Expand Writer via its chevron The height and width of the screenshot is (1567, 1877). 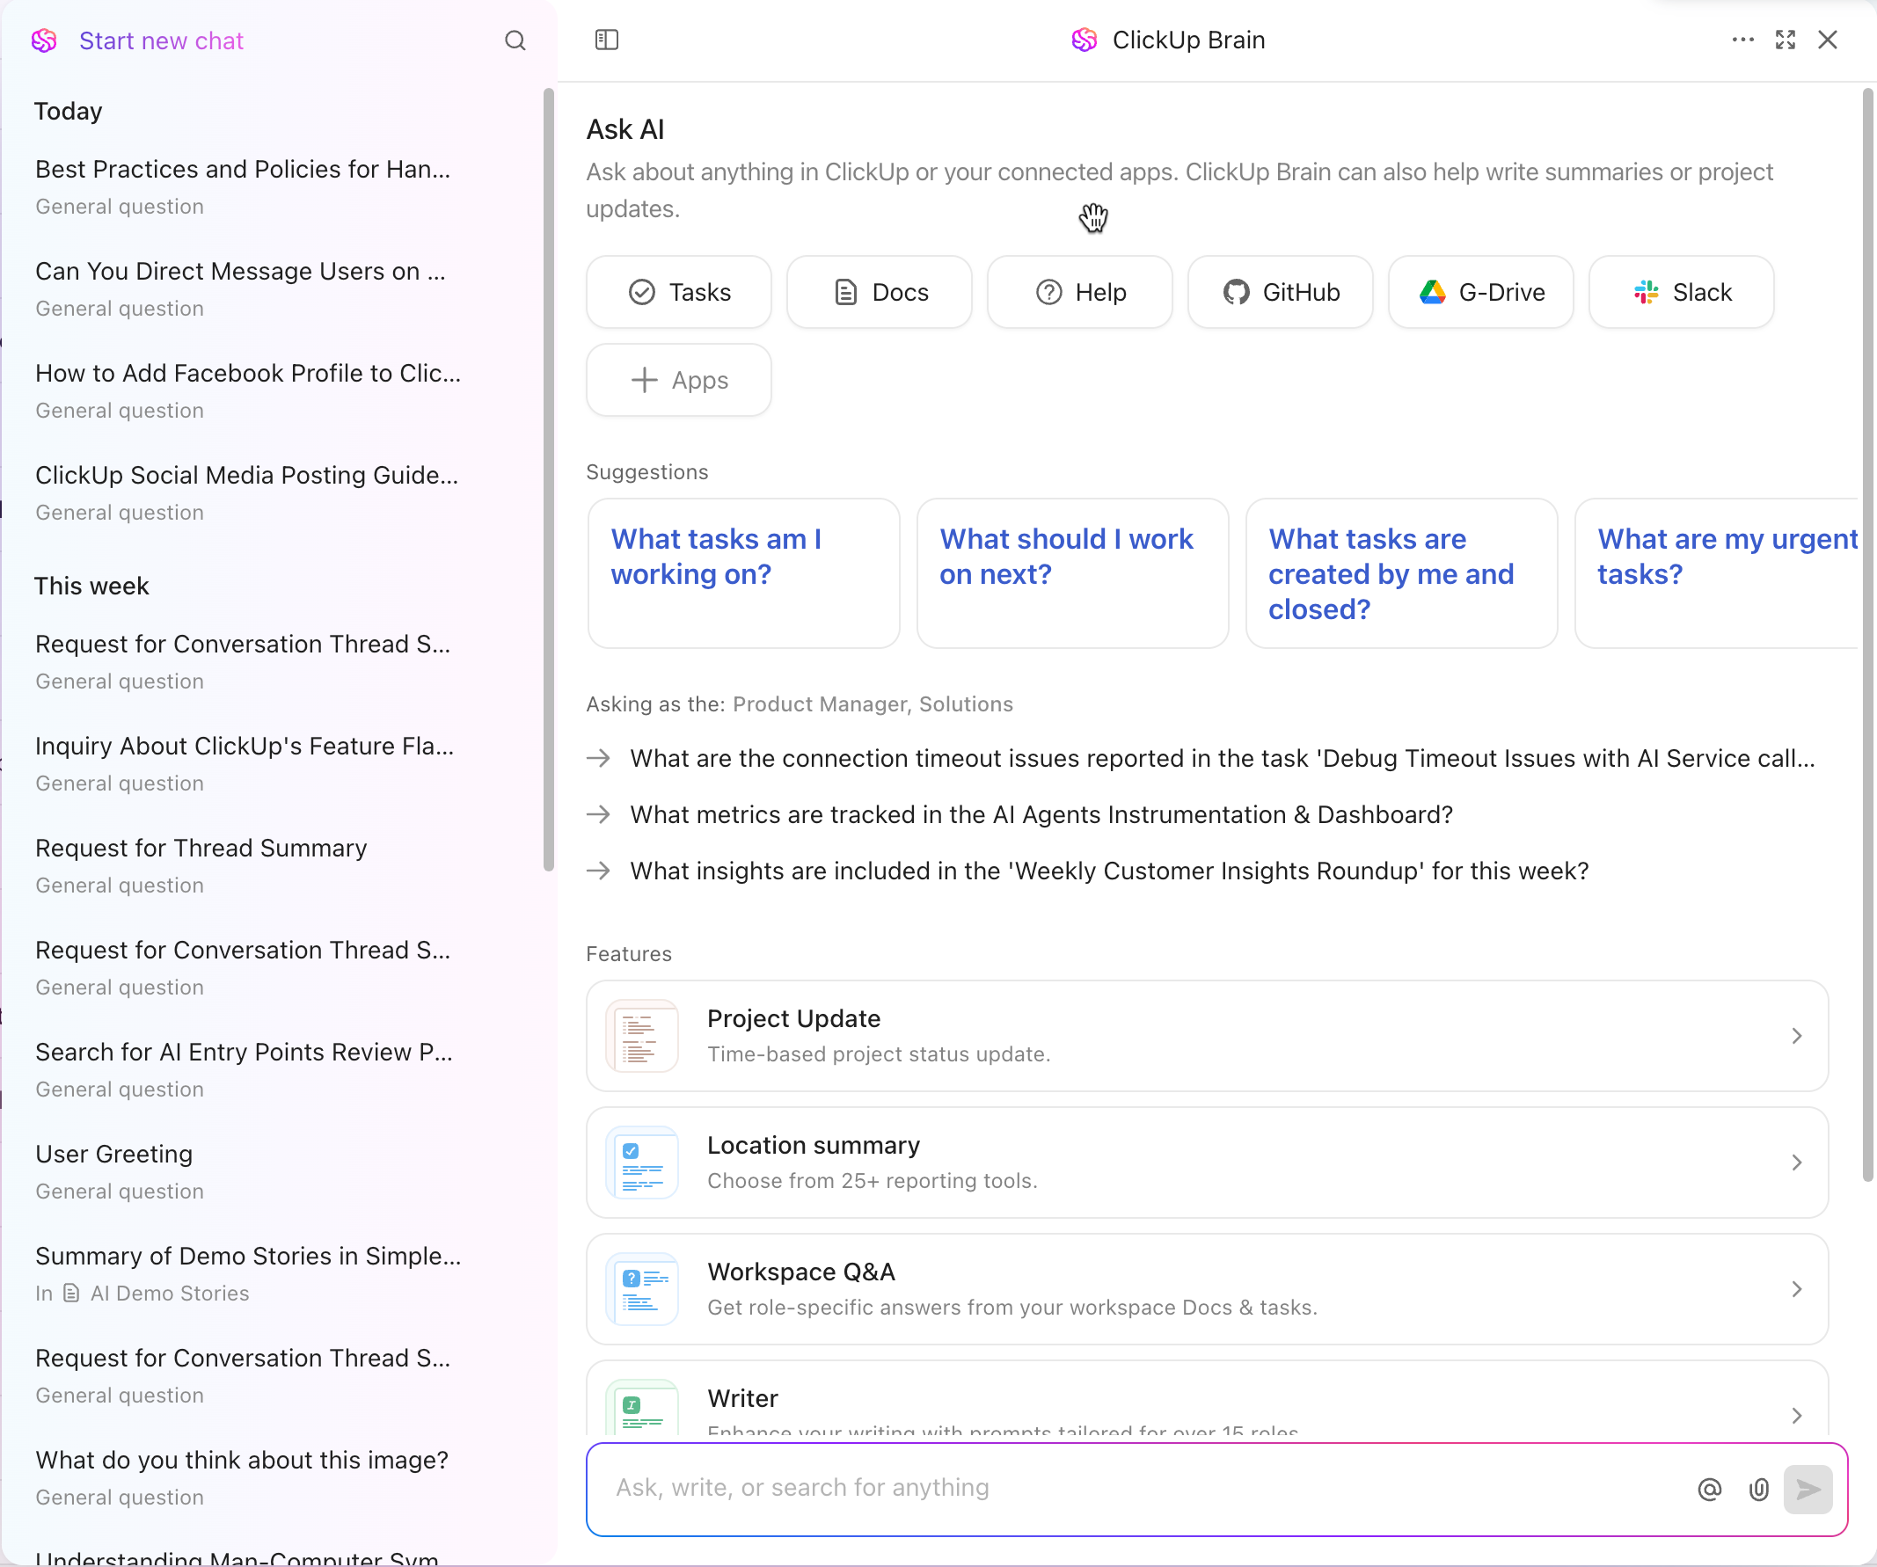pyautogui.click(x=1797, y=1417)
